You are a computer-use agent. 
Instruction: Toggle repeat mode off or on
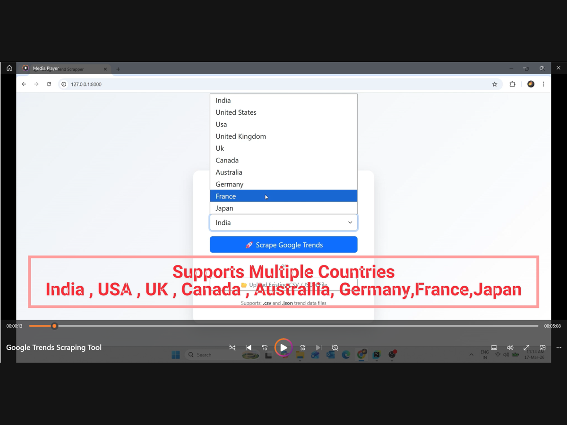click(x=335, y=348)
